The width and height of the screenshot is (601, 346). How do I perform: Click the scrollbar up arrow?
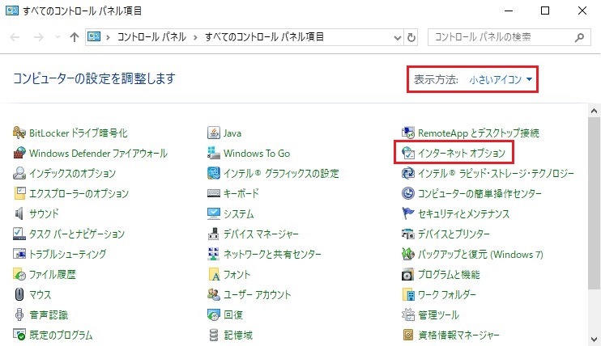(594, 111)
